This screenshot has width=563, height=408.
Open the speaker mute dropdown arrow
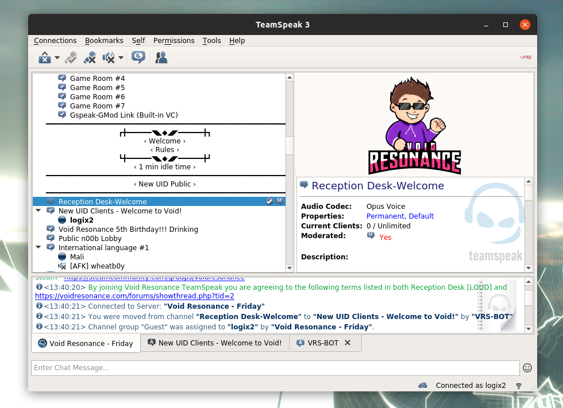121,57
